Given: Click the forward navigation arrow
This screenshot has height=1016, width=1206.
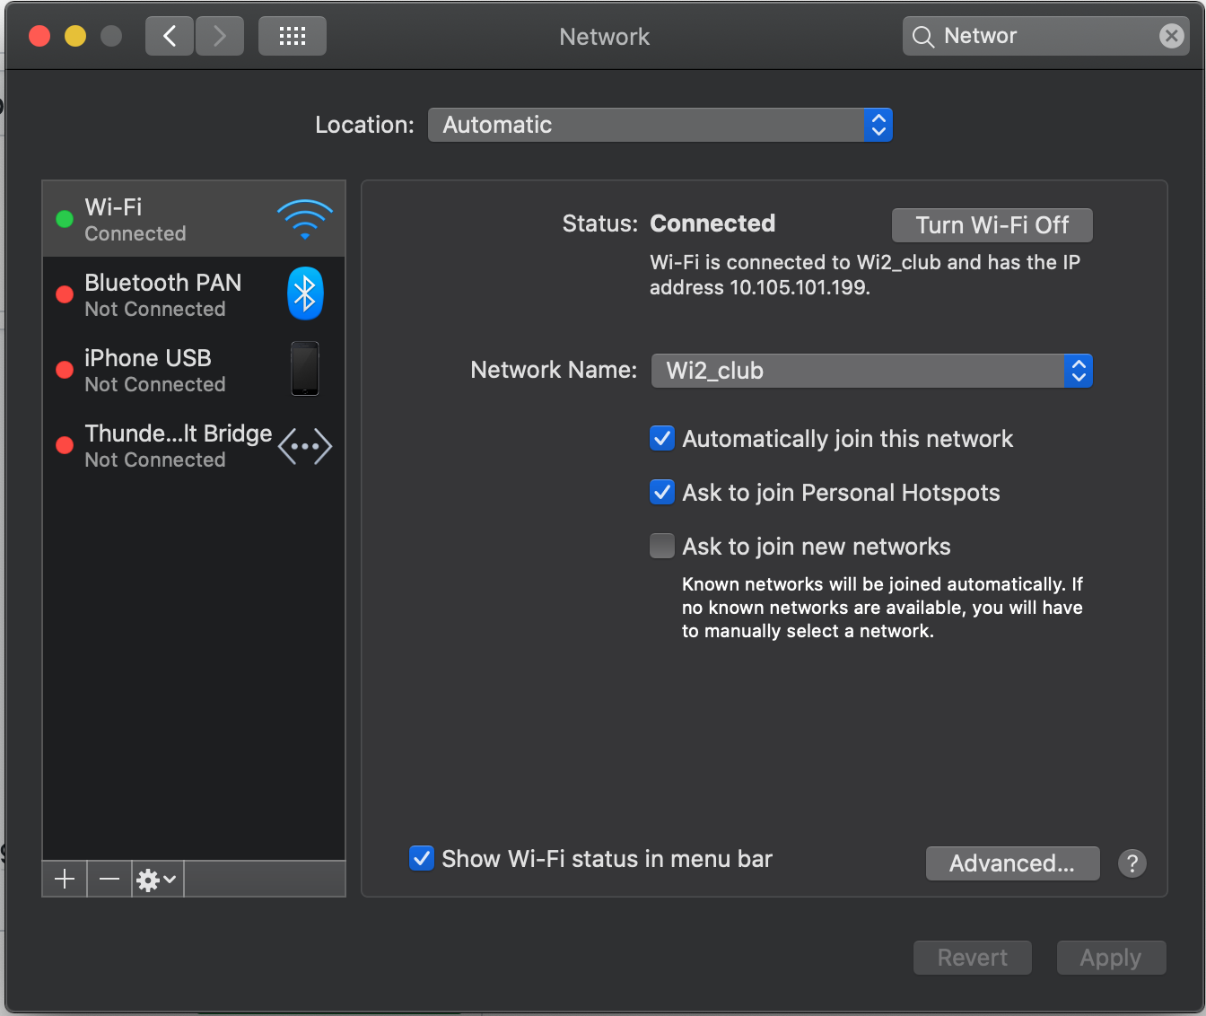Looking at the screenshot, I should [220, 36].
